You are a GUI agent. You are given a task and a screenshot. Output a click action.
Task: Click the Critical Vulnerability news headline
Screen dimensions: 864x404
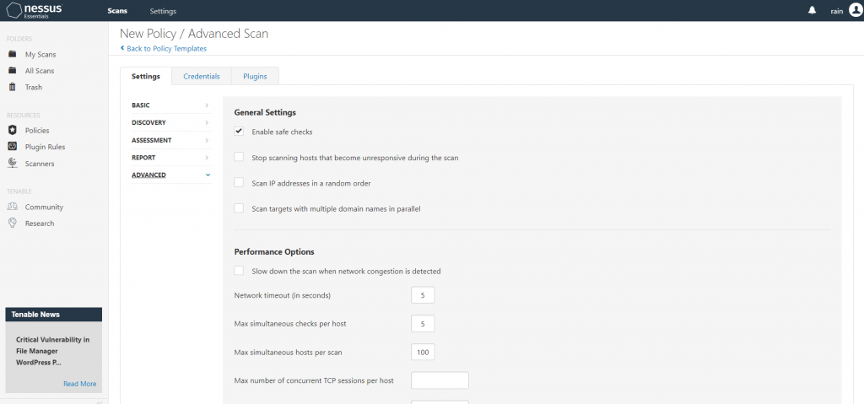click(53, 351)
